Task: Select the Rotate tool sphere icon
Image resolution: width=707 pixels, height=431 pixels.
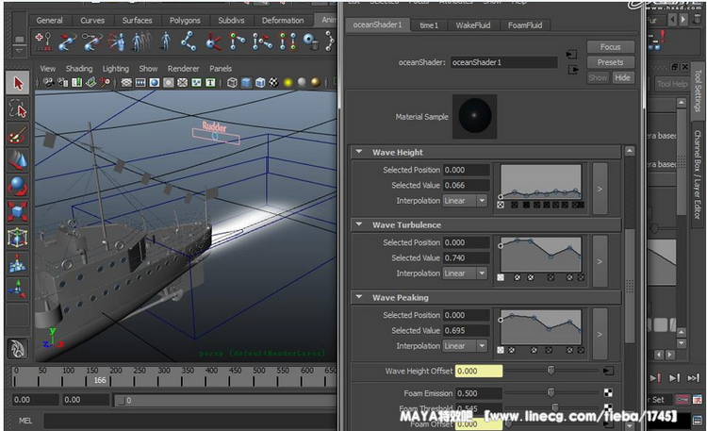Action: click(x=18, y=186)
